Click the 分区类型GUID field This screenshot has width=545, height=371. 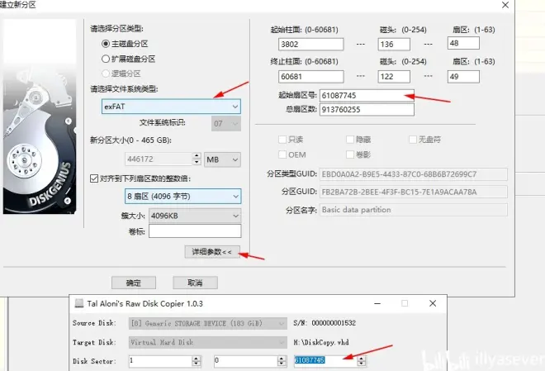click(x=413, y=174)
